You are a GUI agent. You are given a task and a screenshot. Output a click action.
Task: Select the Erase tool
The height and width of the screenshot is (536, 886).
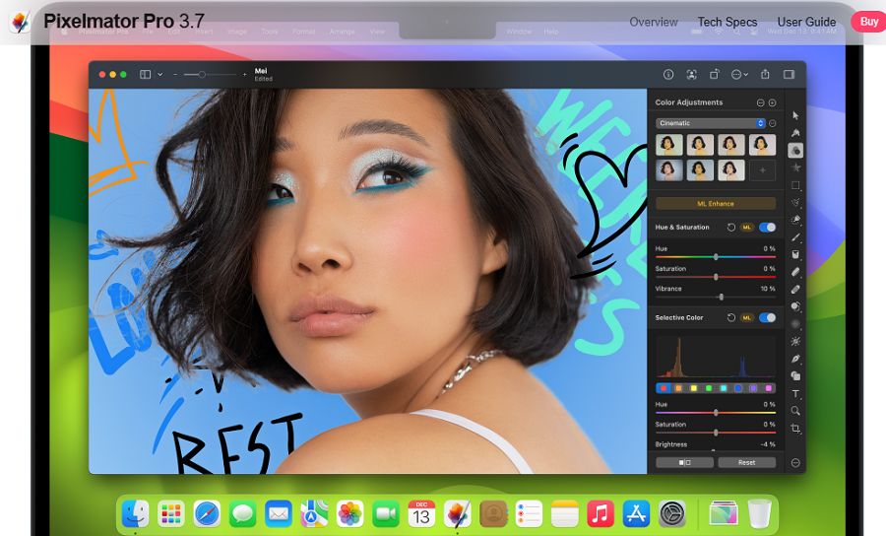(x=795, y=272)
